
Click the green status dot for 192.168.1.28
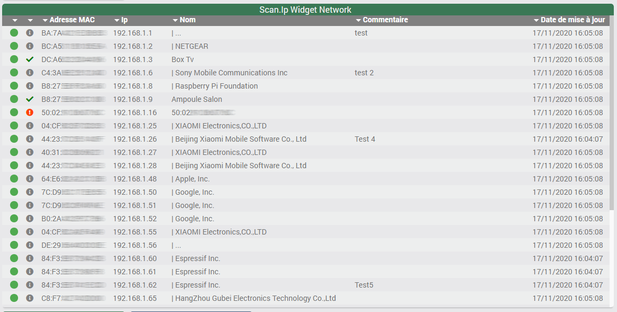pyautogui.click(x=14, y=166)
